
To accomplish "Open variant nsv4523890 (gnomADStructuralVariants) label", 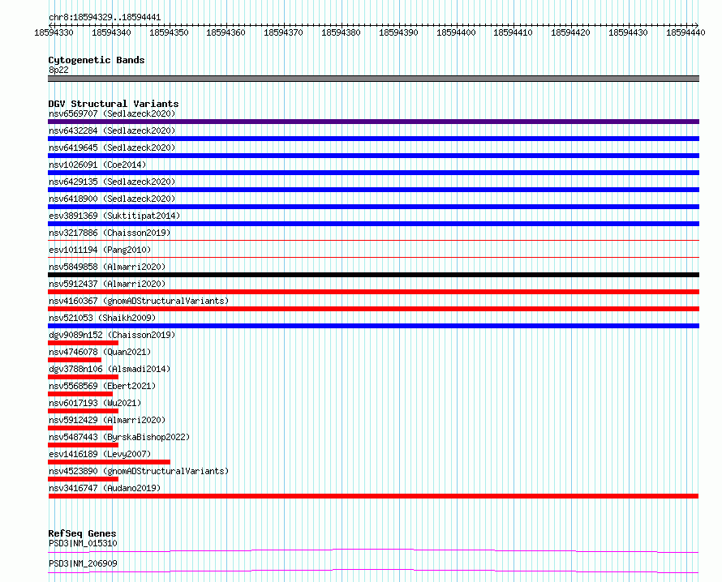I will 139,471.
